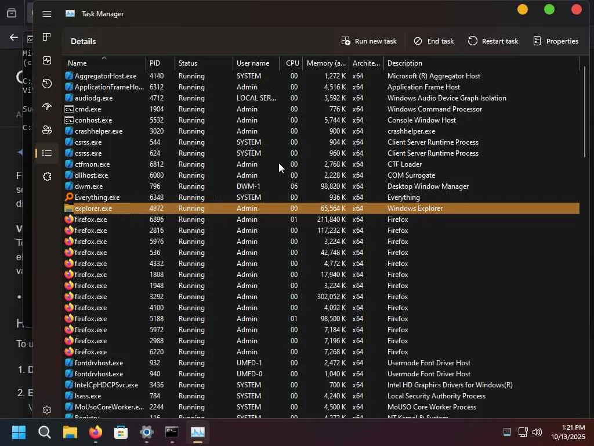
Task: Click the Everything.exe magnifier icon
Action: point(69,197)
